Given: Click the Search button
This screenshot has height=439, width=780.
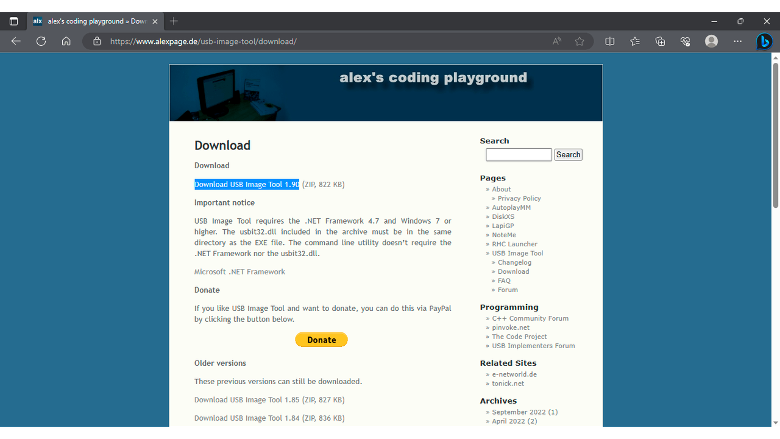Looking at the screenshot, I should tap(568, 155).
